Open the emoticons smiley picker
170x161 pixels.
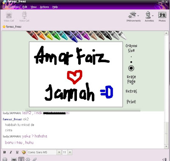tap(5, 159)
